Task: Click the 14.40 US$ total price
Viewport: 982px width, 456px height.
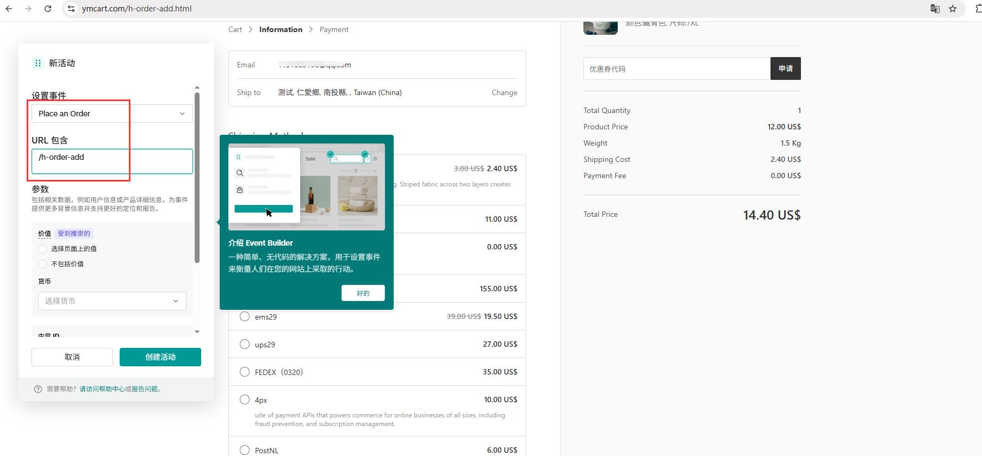Action: point(772,215)
